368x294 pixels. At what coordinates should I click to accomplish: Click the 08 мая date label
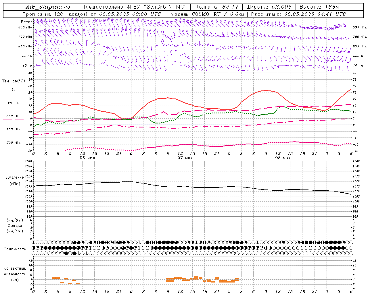tap(283, 158)
